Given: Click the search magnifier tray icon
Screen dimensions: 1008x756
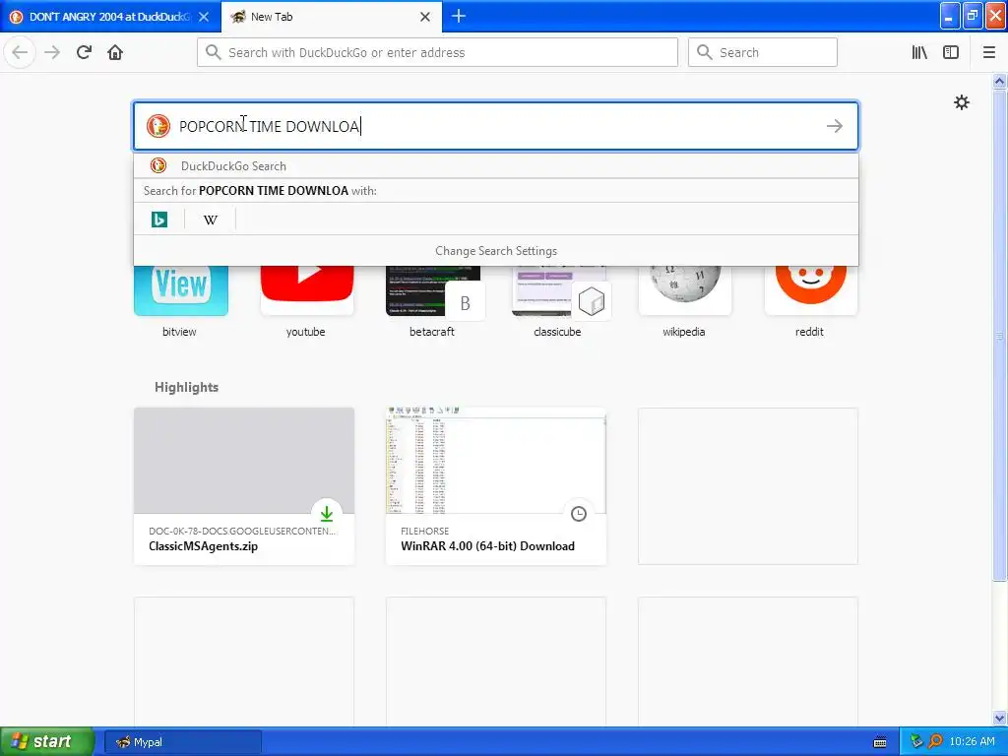Looking at the screenshot, I should click(x=936, y=741).
